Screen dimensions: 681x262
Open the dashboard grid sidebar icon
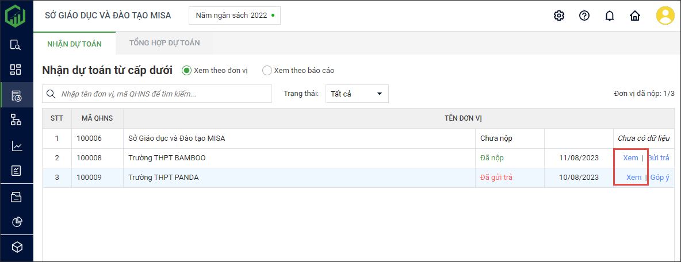point(16,70)
